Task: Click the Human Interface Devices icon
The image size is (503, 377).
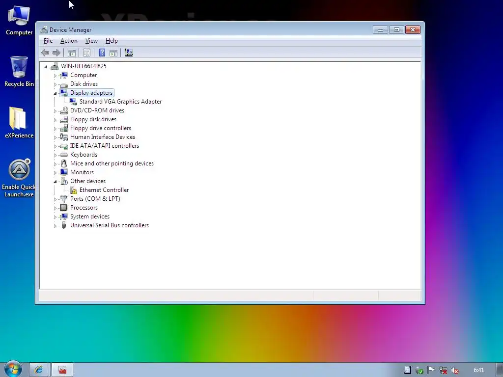Action: pos(64,137)
